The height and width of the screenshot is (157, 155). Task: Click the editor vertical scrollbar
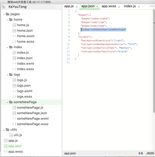click(x=154, y=78)
